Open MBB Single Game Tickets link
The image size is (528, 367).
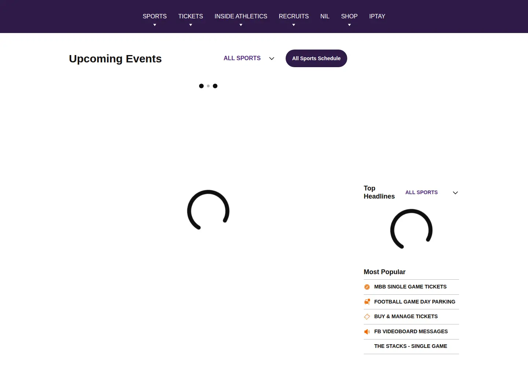[410, 287]
